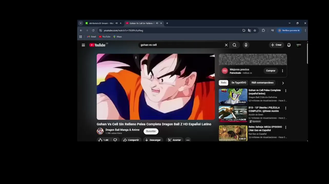Open options for Reino Salvaje video

click(x=286, y=127)
